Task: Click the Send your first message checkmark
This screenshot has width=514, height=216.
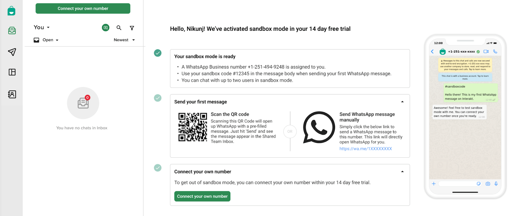Action: pos(158,98)
